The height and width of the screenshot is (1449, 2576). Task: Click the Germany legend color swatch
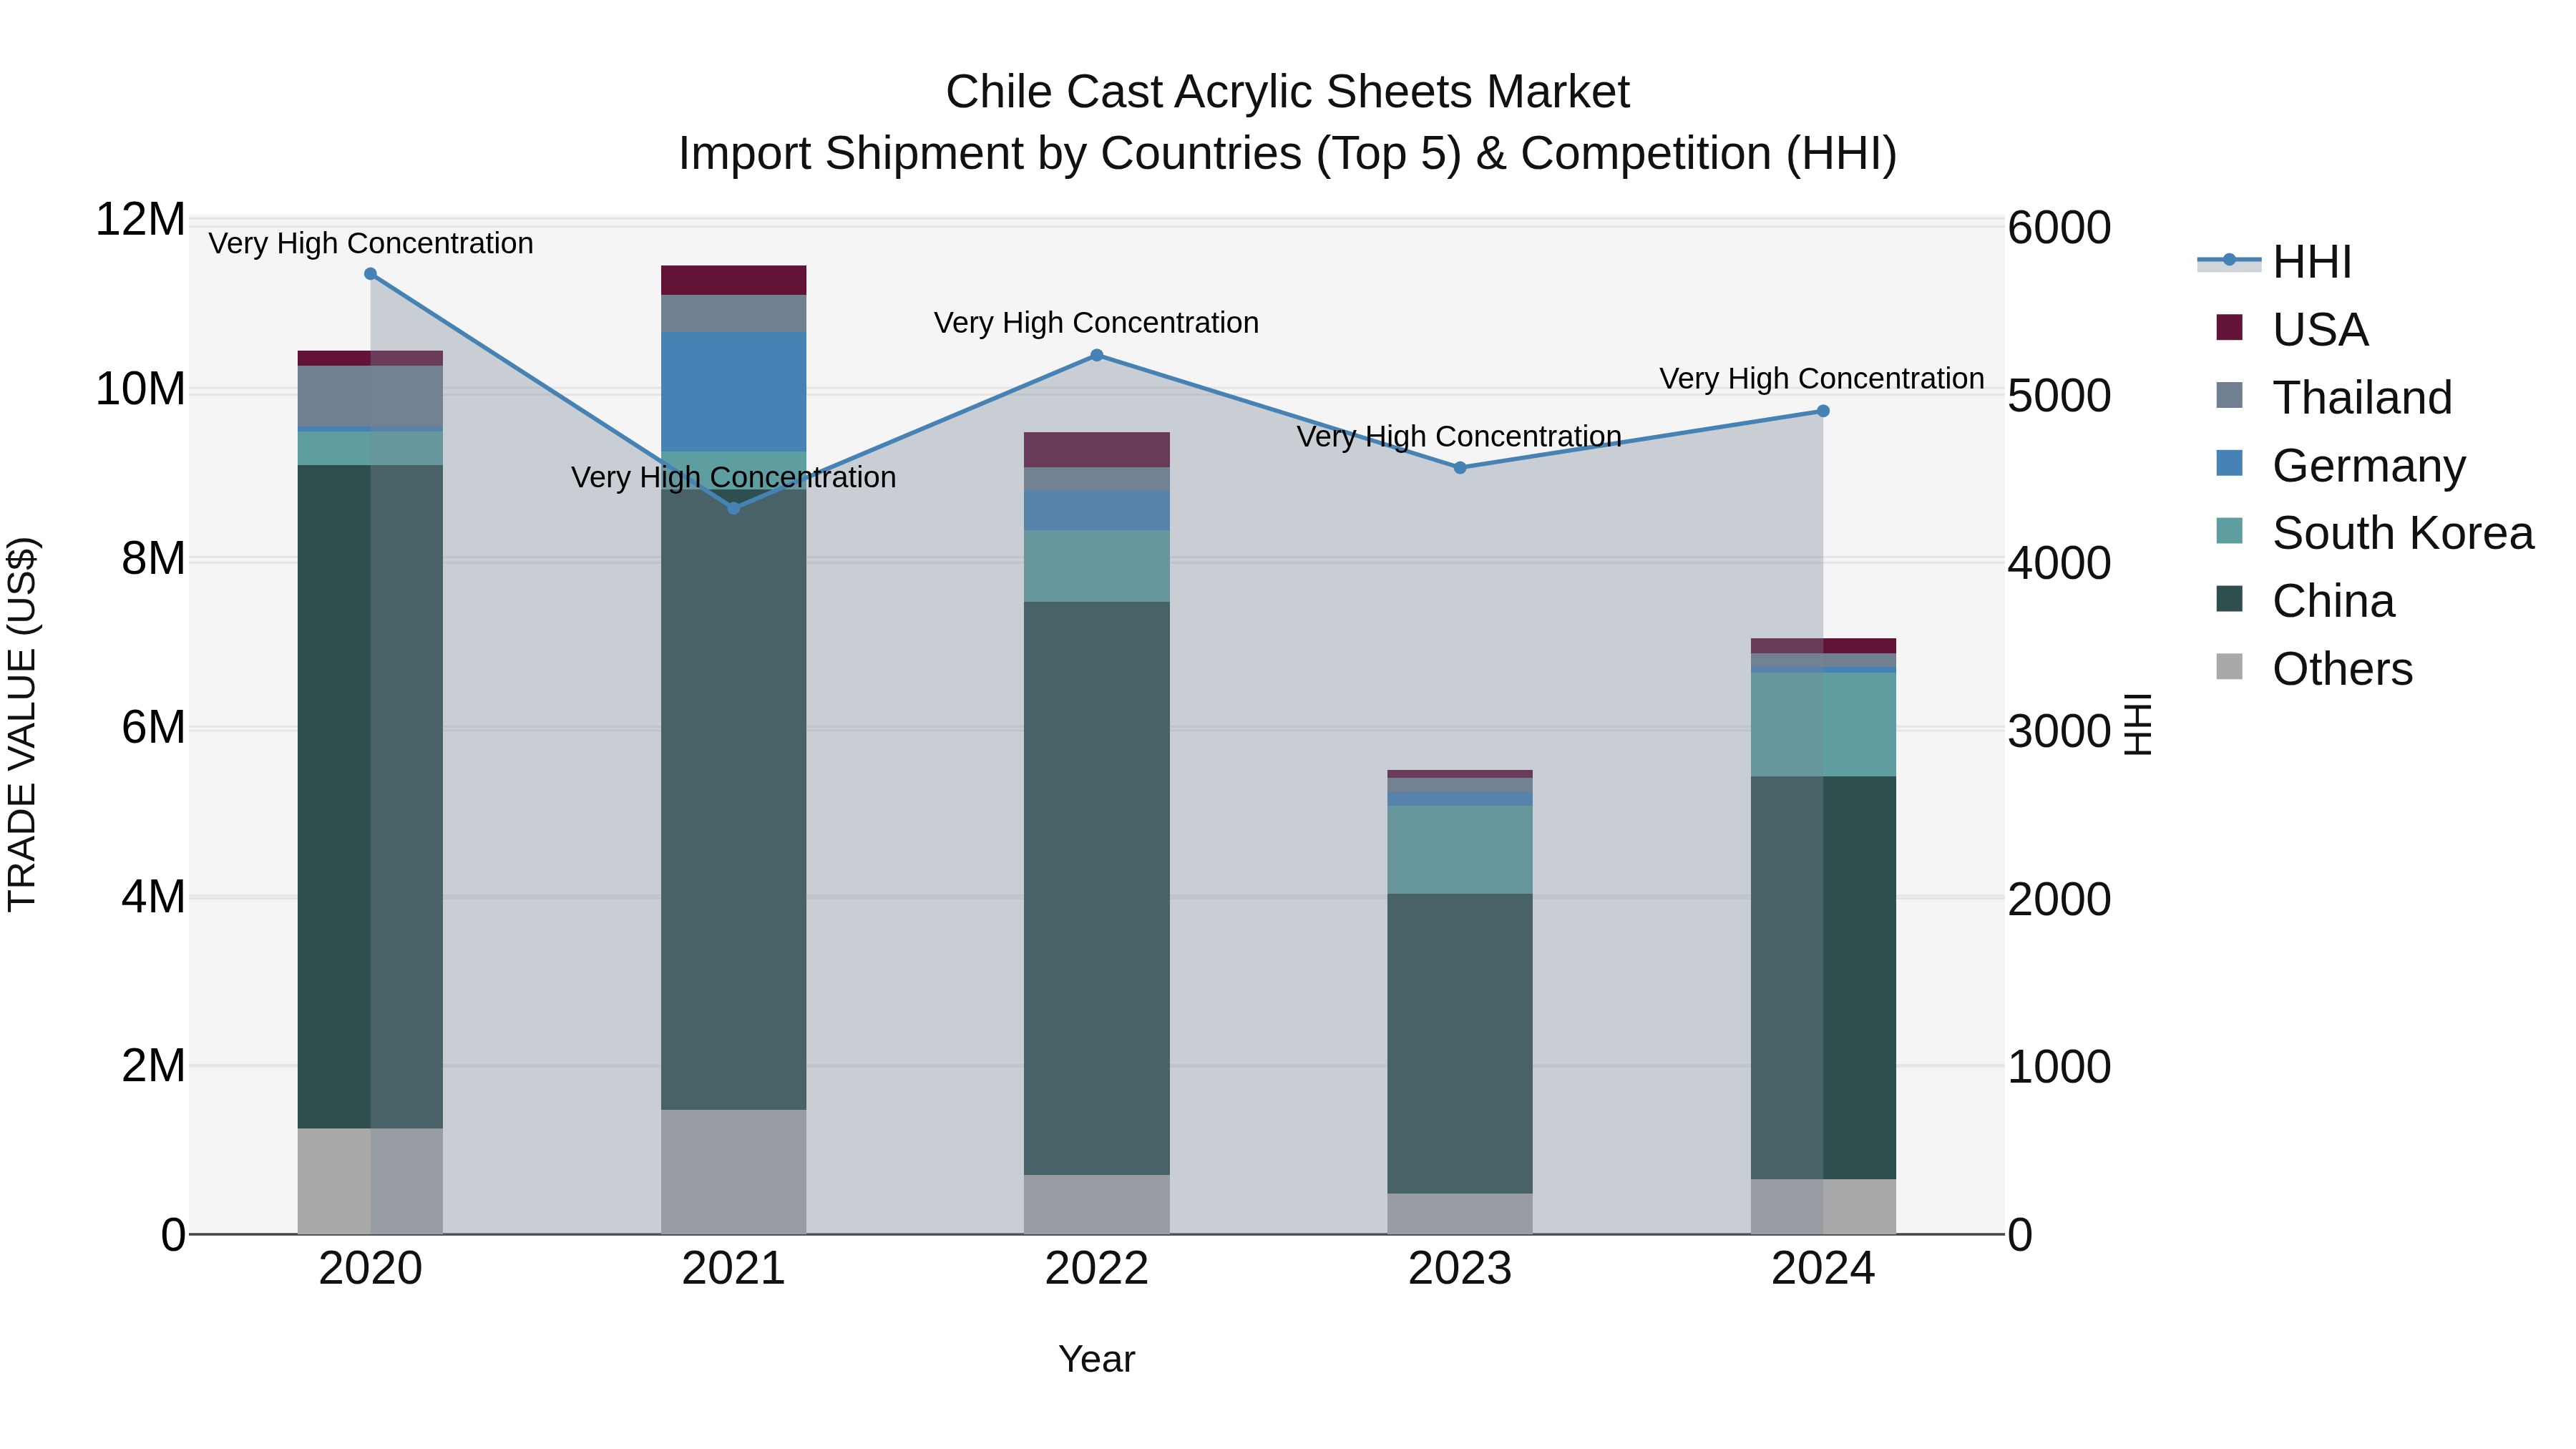(x=2229, y=463)
